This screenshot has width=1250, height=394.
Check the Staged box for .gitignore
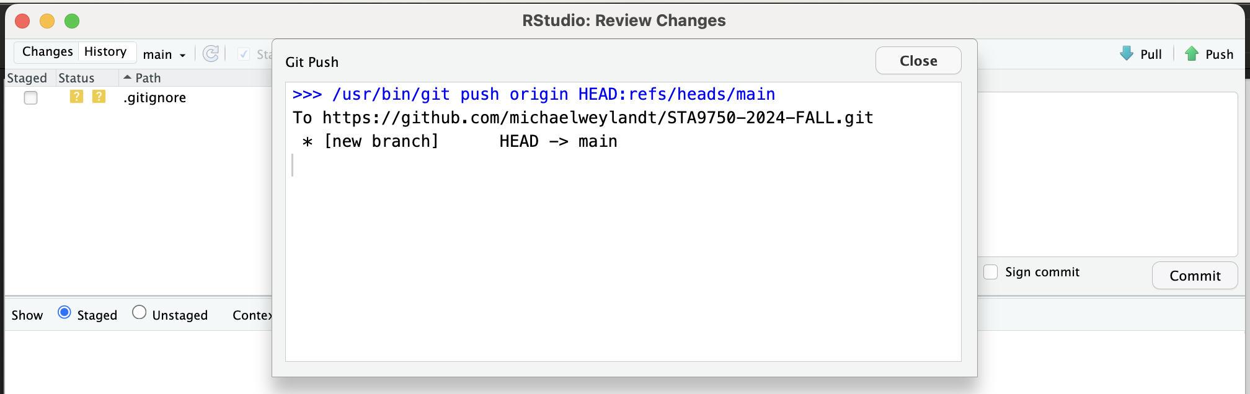coord(30,98)
